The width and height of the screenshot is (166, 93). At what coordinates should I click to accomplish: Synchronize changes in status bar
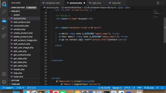click(x=20, y=88)
